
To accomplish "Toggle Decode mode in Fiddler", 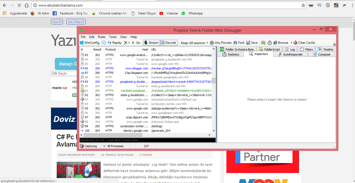I will (168, 43).
